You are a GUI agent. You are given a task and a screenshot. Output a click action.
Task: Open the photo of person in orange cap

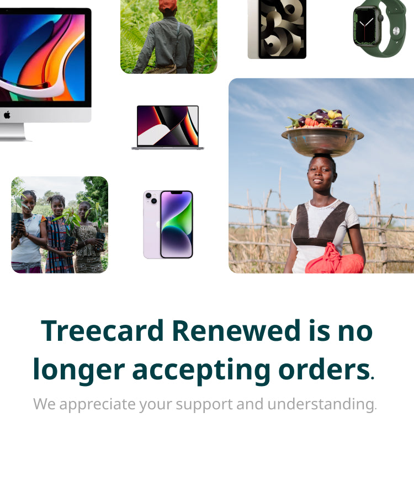pyautogui.click(x=169, y=36)
